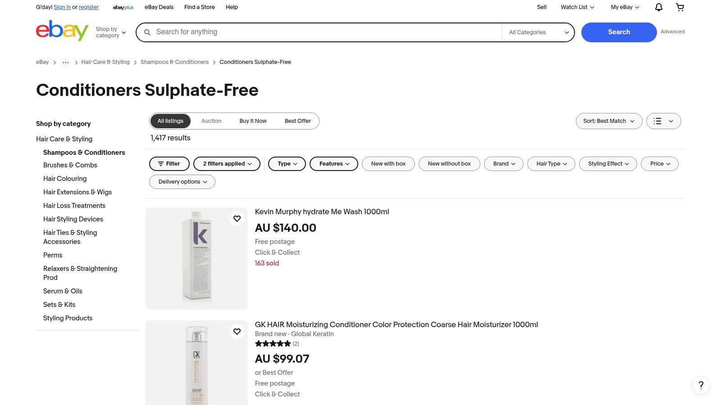Save the GK HAIR listing with the heart
Screen dimensions: 721x405
click(x=237, y=331)
